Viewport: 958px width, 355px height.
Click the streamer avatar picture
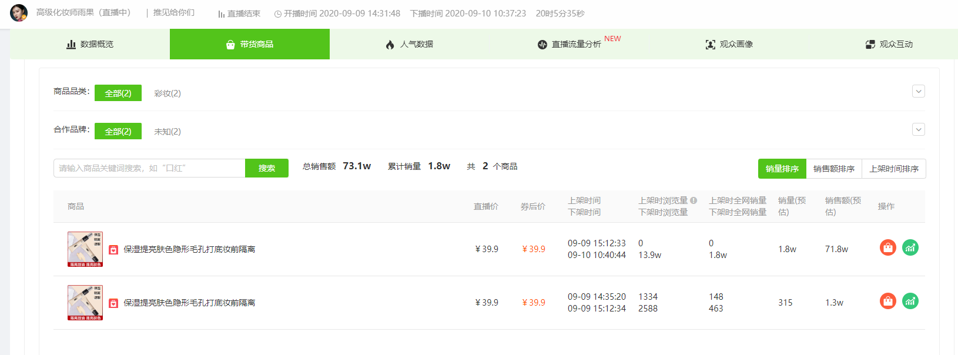coord(19,13)
